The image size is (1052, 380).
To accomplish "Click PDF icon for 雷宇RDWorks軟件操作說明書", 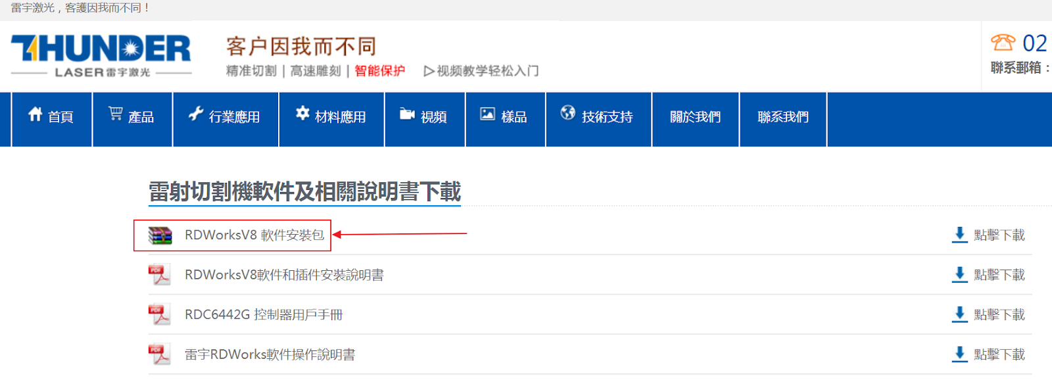I will point(160,354).
